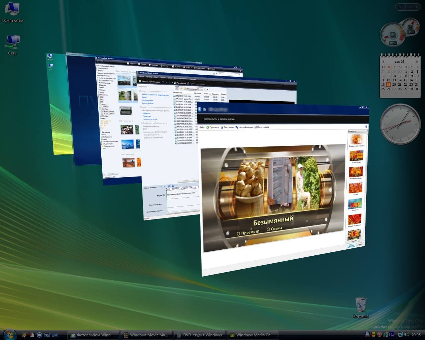Screen dimensions: 425x340
Task: Click the zoom in timeline icon in Movie Maker
Action: pos(169,186)
